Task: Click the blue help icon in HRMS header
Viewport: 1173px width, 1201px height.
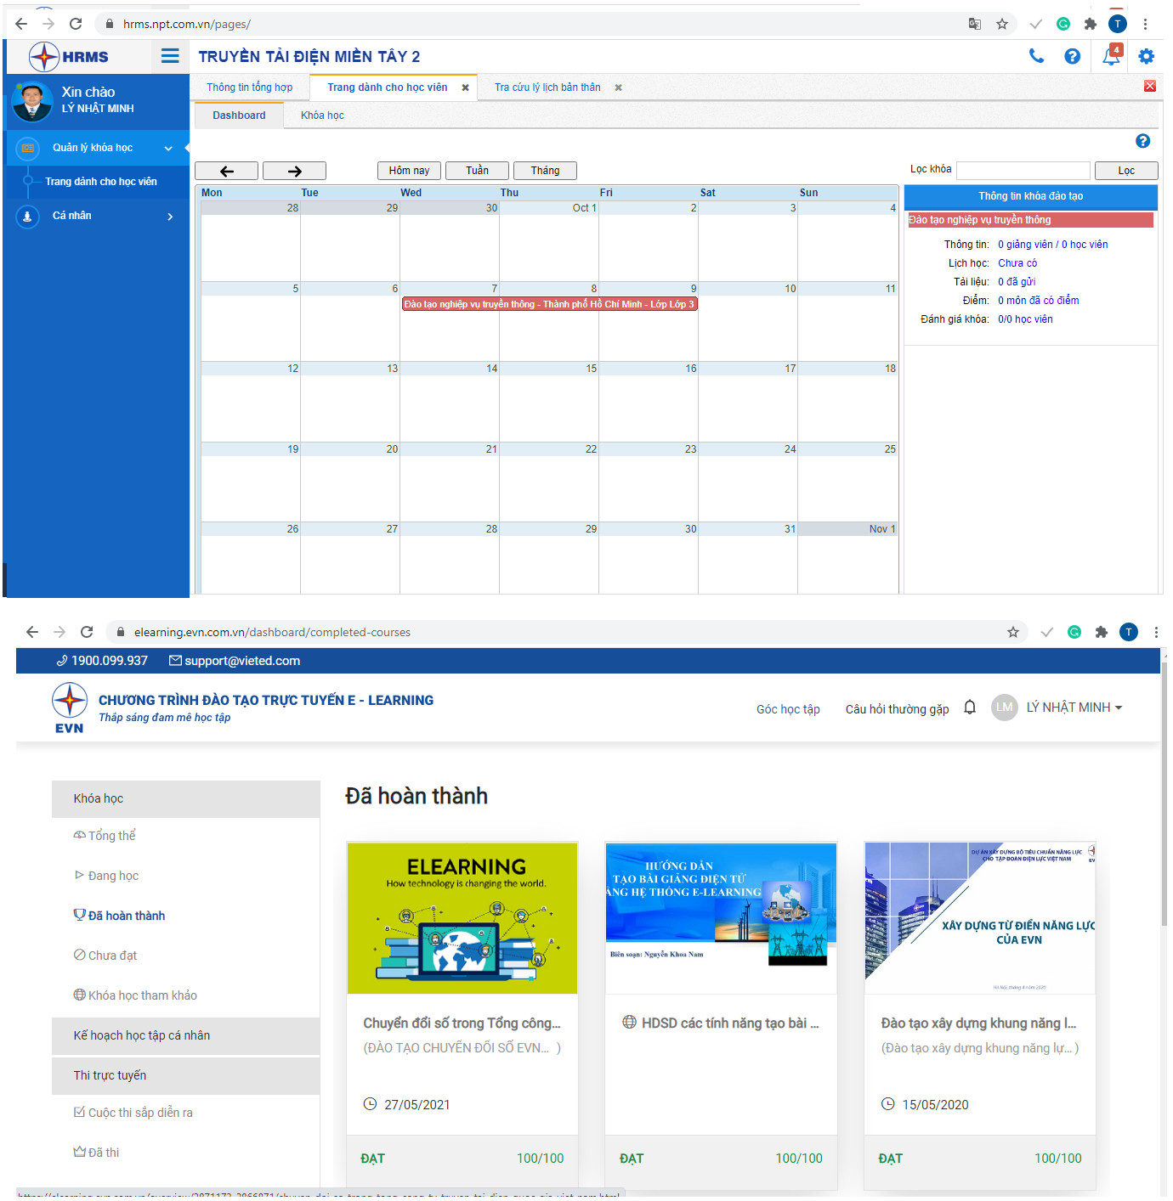Action: tap(1072, 56)
